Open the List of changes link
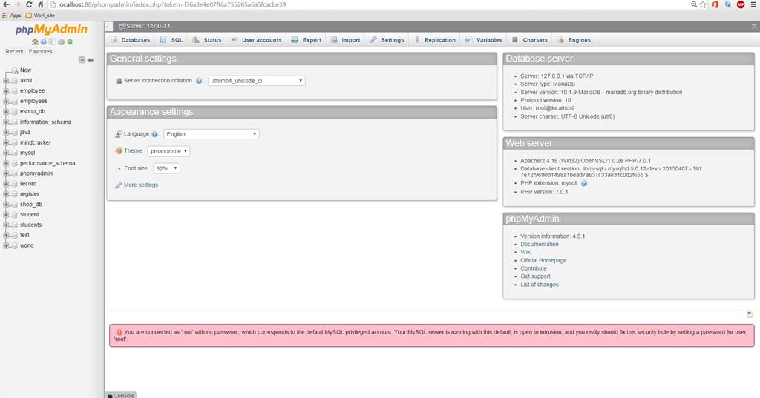Viewport: 760px width, 398px height. point(540,285)
